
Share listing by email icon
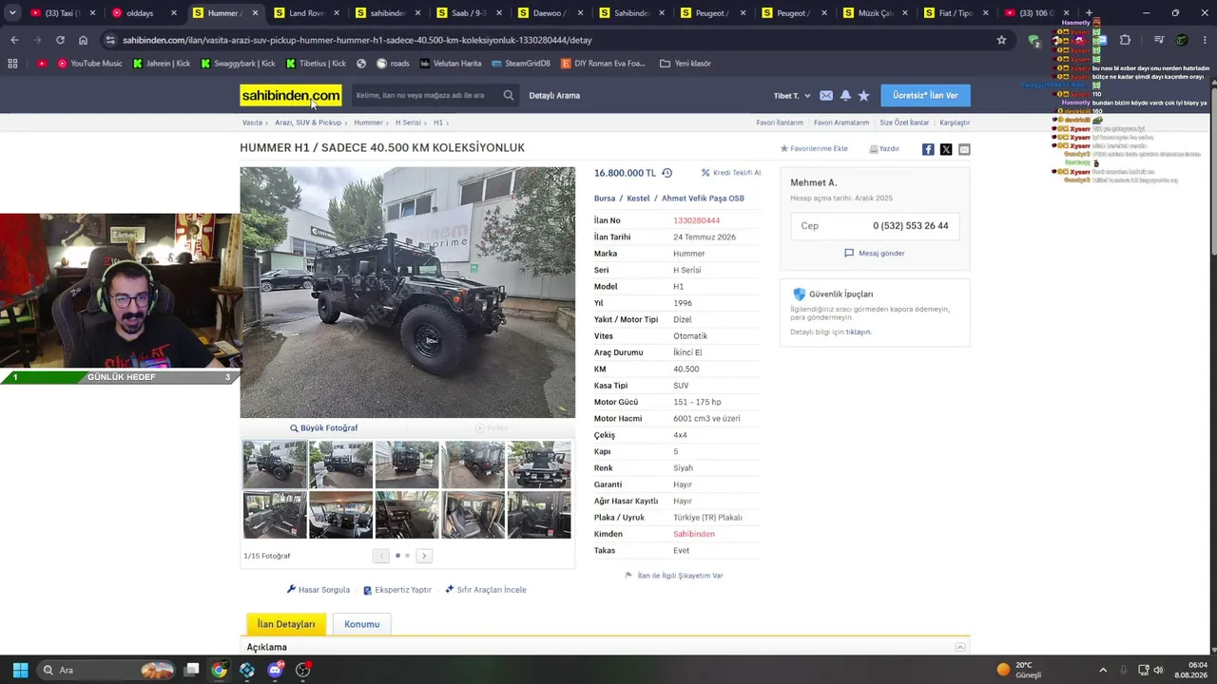point(964,149)
